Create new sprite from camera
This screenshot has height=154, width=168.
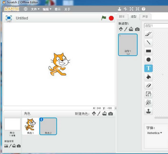(110, 114)
